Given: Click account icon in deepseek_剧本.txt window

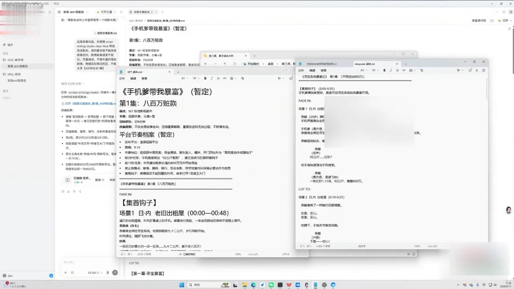Looking at the screenshot, I should point(477,70).
